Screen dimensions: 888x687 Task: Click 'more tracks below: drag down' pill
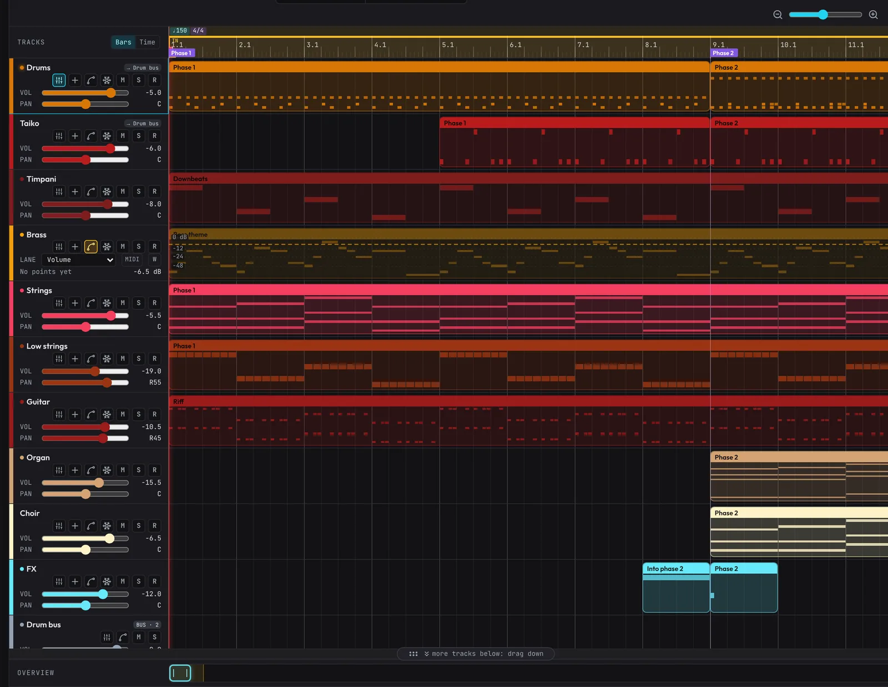(476, 654)
